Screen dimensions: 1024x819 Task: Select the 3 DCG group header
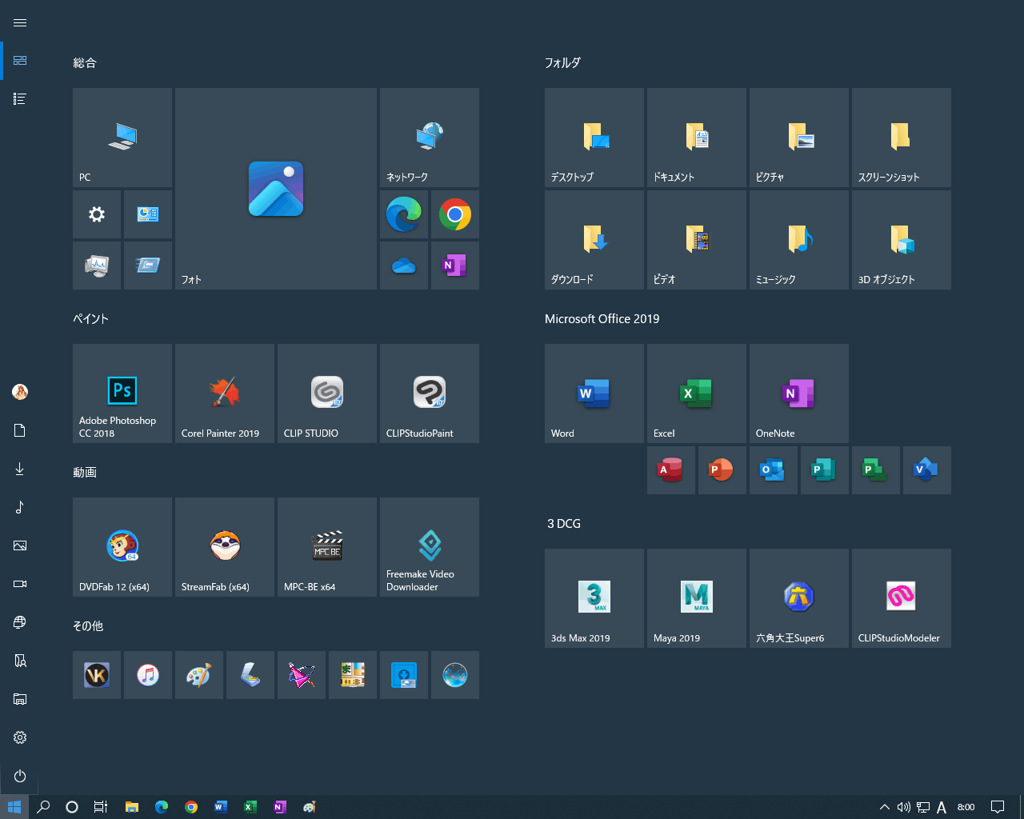click(x=564, y=523)
